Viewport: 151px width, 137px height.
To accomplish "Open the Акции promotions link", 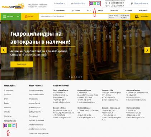I will [x=29, y=17].
